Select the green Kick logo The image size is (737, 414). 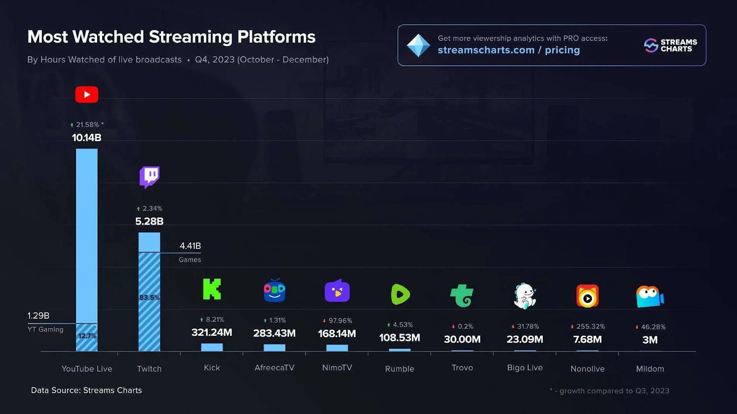(212, 289)
